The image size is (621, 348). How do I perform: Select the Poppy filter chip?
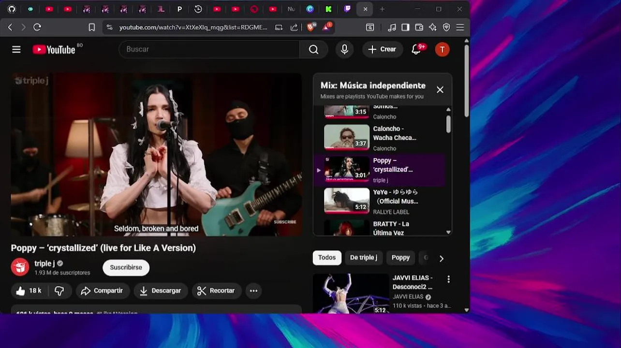click(400, 258)
